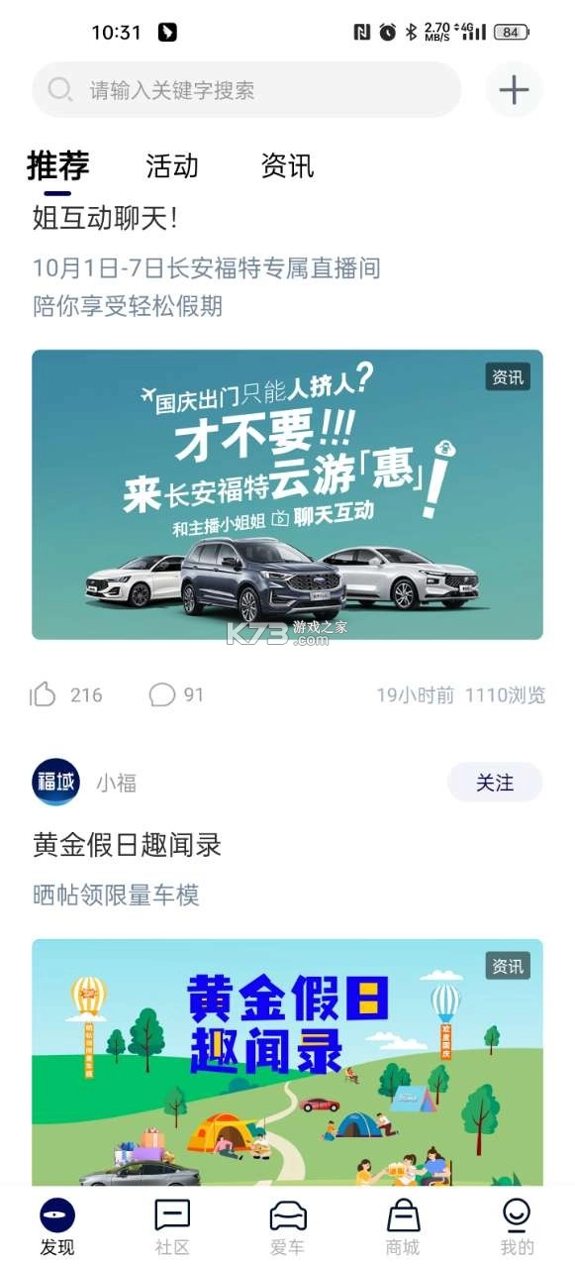The height and width of the screenshot is (1266, 575).
Task: Open 我的 profile face icon
Action: coord(517,1214)
